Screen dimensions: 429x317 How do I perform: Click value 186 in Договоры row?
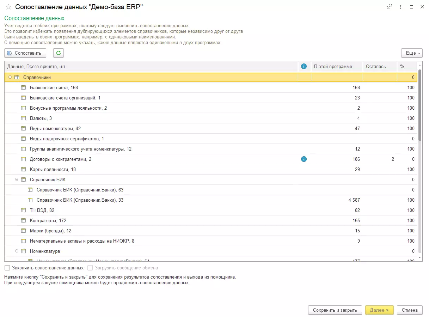coord(356,159)
